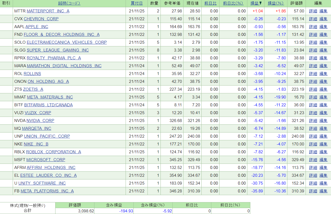
Task: Open NIKE_INC_B stock link
Action: point(36,144)
